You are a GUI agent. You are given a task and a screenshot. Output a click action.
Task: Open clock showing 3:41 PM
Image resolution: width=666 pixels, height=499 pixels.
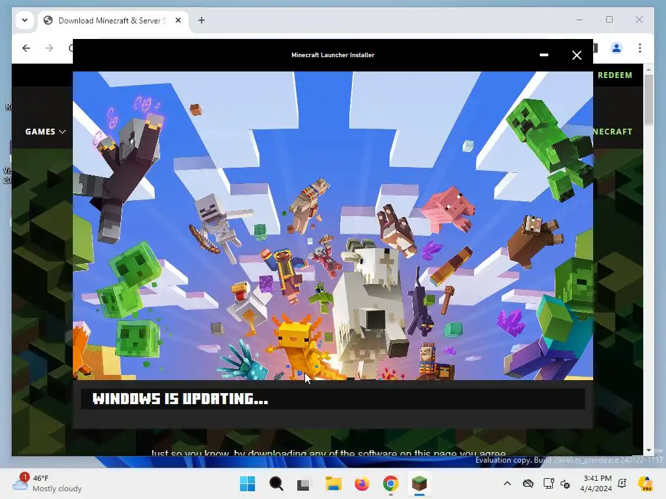(x=597, y=483)
